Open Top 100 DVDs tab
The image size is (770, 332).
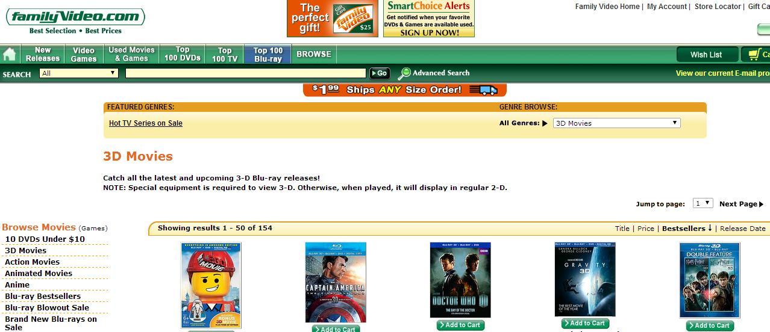coord(183,54)
